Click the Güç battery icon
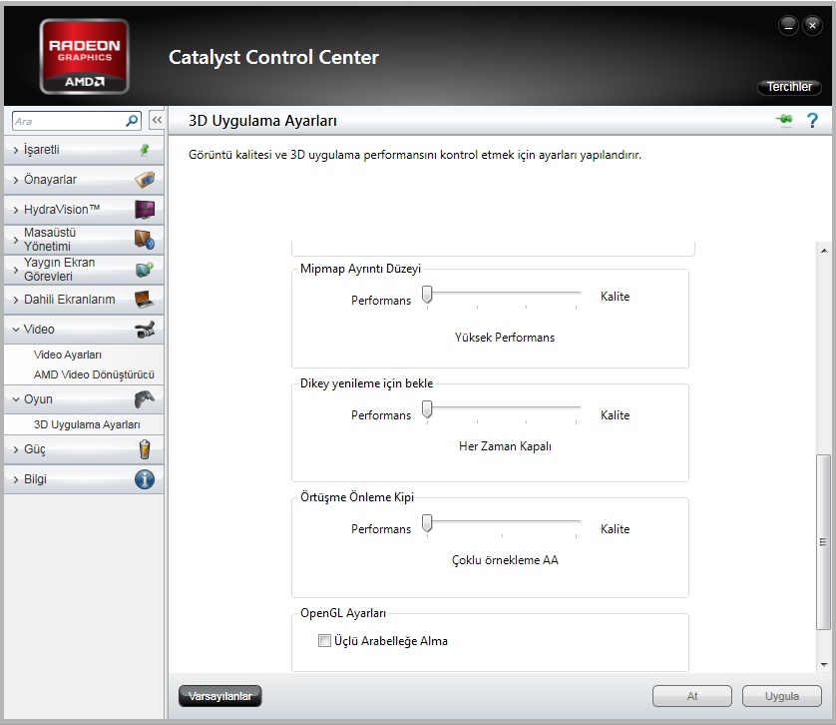This screenshot has width=836, height=725. (145, 449)
